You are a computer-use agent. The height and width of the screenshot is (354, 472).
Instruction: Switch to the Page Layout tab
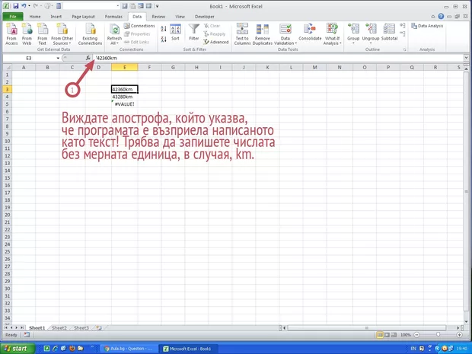[83, 17]
